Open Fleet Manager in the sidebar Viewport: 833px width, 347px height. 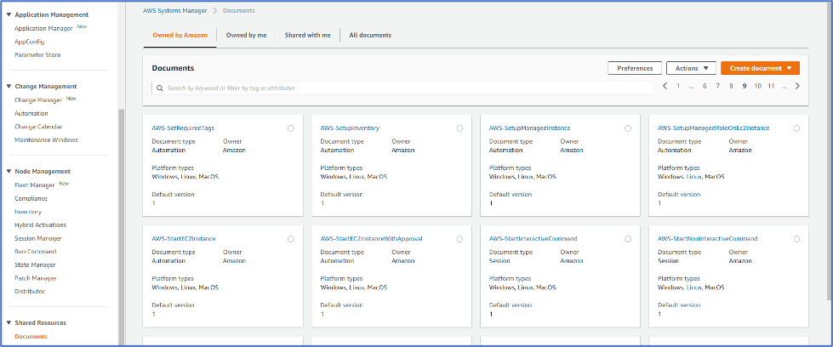point(35,185)
